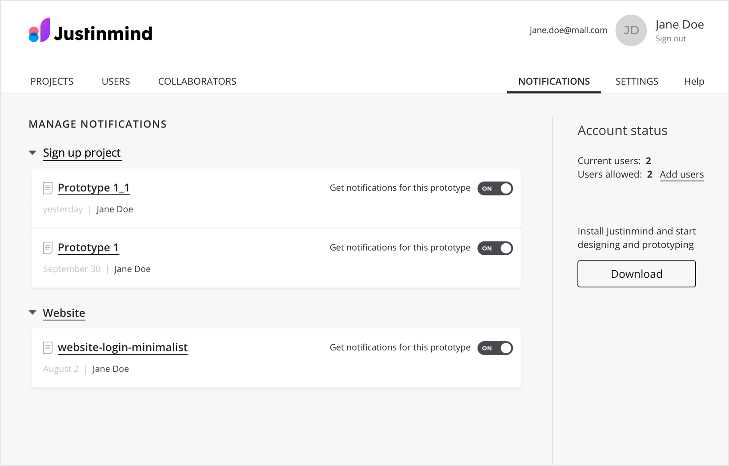
Task: Open the Help menu item
Action: pyautogui.click(x=694, y=81)
